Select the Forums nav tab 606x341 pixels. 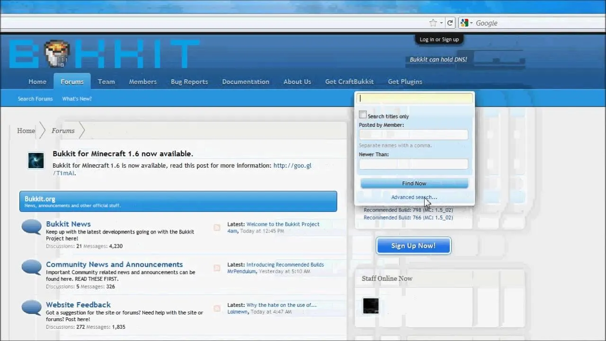(72, 81)
